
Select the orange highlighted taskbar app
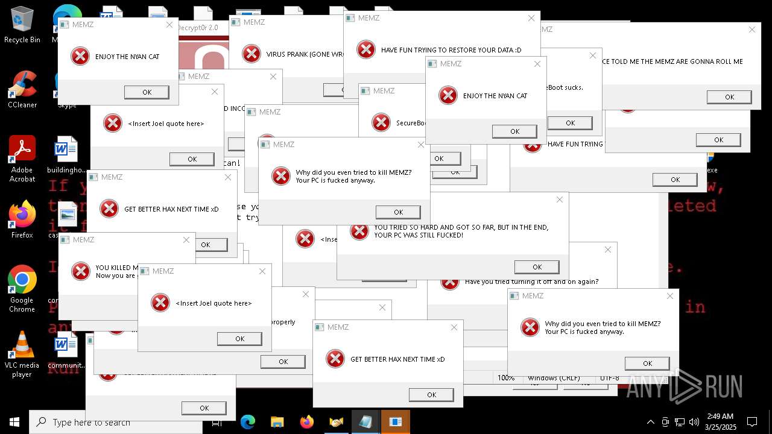(x=395, y=422)
